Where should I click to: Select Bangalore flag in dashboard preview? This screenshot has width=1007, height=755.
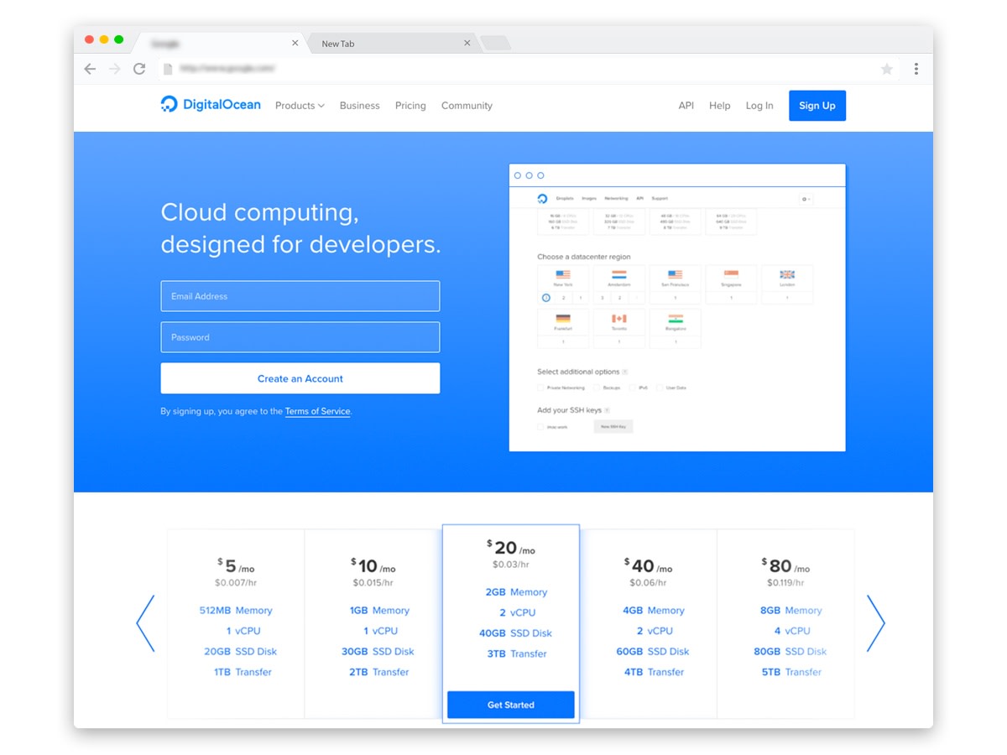[676, 319]
